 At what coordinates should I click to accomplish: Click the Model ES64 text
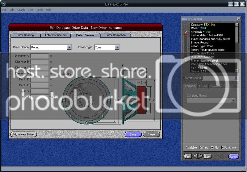point(199,28)
